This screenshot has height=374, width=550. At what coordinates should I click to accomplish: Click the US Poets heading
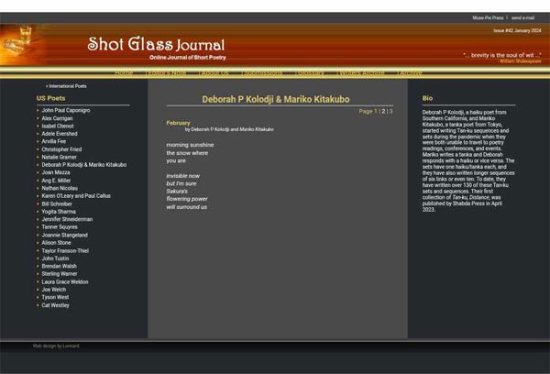[50, 98]
